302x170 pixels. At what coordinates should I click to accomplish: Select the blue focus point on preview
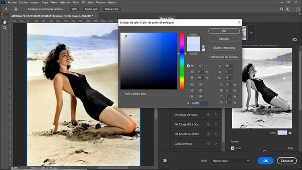[280, 64]
